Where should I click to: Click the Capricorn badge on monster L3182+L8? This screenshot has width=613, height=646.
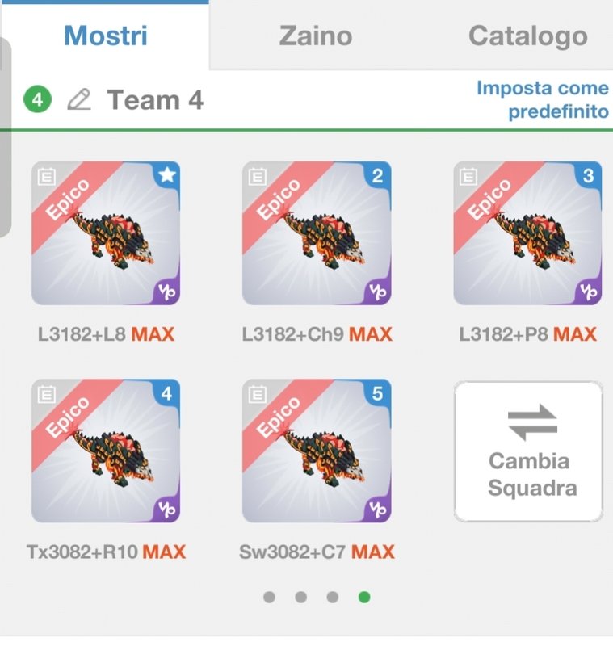coord(166,291)
